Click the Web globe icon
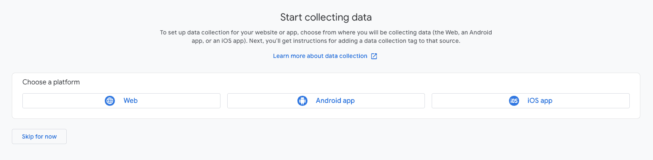The height and width of the screenshot is (160, 653). [x=110, y=101]
